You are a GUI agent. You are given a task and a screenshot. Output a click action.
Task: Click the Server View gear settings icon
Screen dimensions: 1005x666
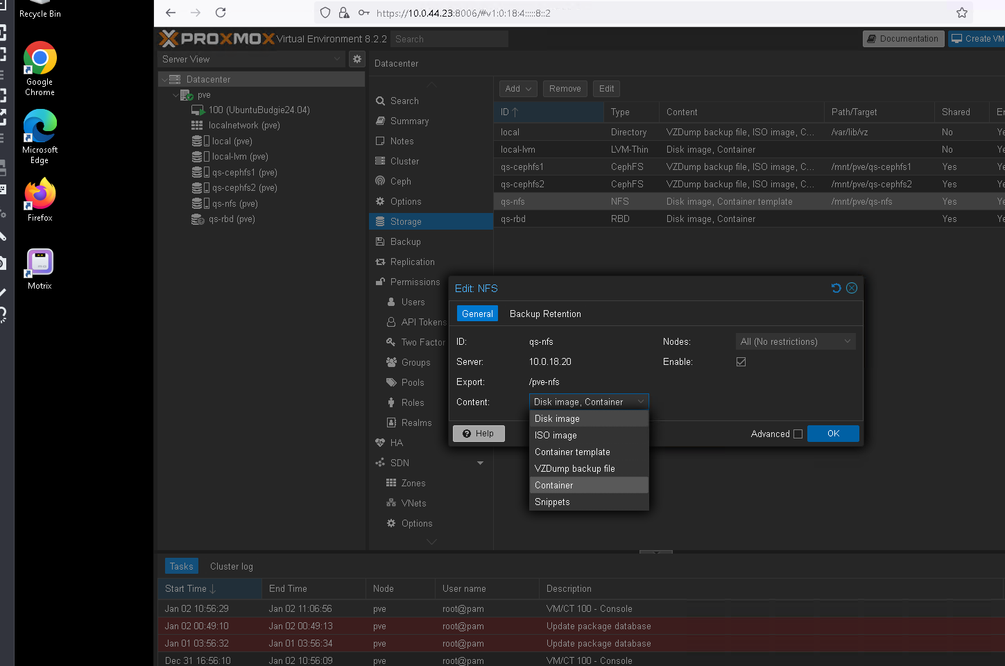357,59
